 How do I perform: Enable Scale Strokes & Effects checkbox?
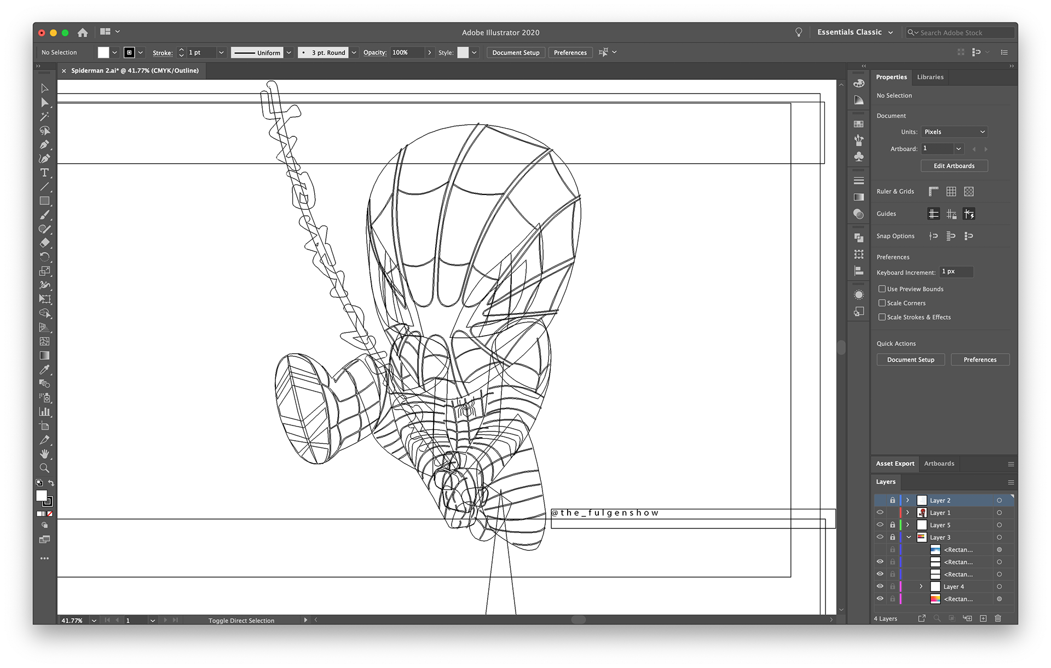[882, 318]
